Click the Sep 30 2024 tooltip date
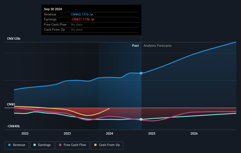241x153 pixels. 53,9
